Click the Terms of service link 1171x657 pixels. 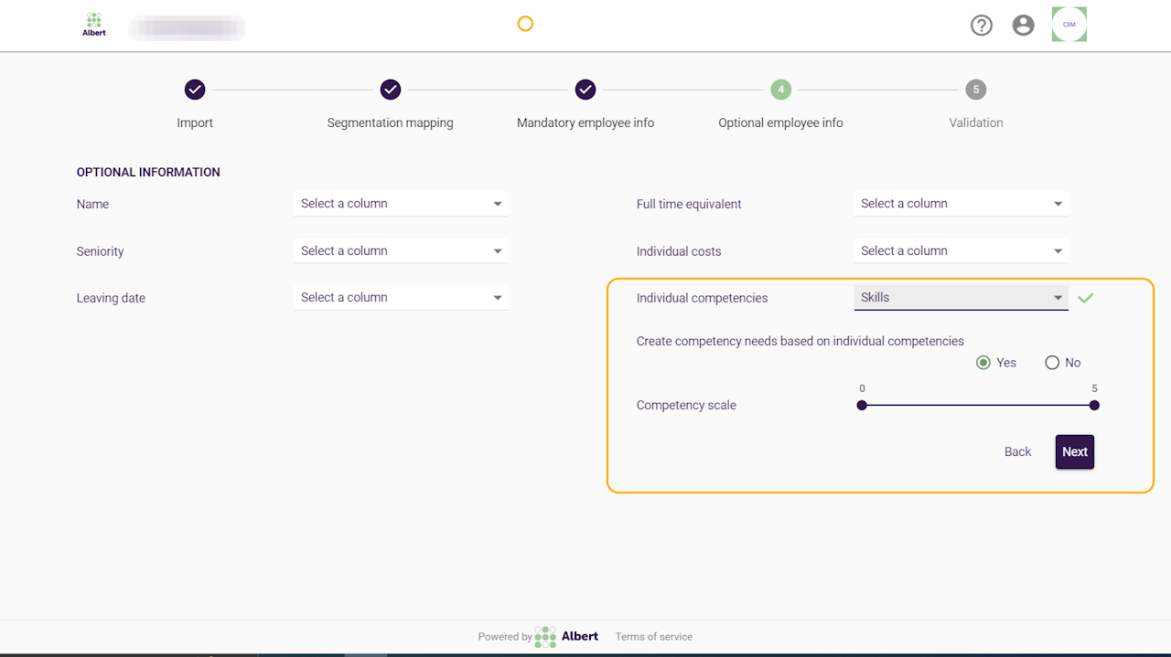(x=654, y=637)
